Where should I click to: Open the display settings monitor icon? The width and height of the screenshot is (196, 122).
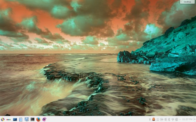click(27, 119)
